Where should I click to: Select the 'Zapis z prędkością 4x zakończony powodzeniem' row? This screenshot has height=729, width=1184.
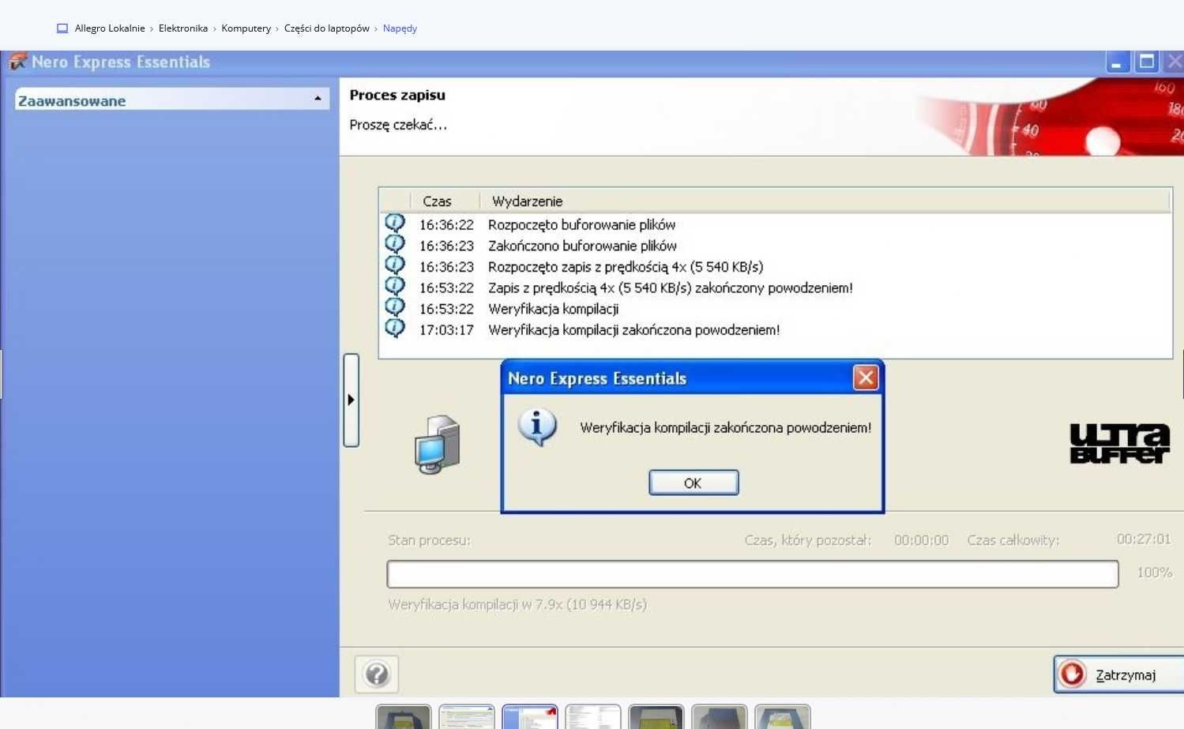tap(776, 287)
